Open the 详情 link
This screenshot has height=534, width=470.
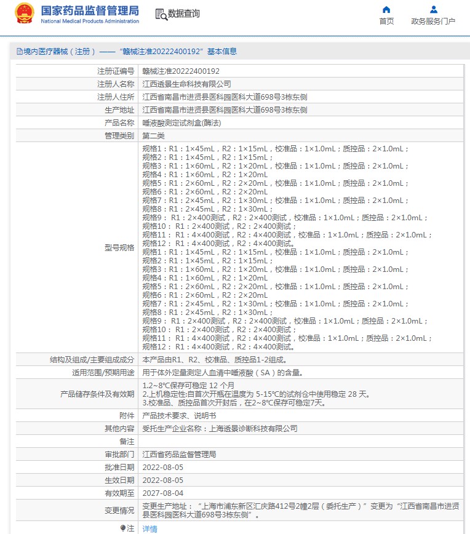coord(150,528)
